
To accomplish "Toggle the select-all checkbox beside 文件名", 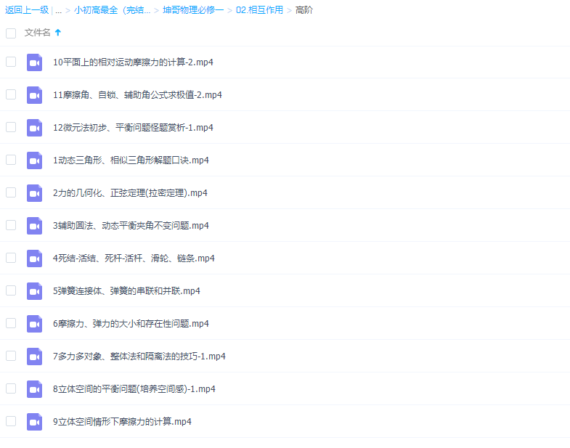I will click(11, 33).
